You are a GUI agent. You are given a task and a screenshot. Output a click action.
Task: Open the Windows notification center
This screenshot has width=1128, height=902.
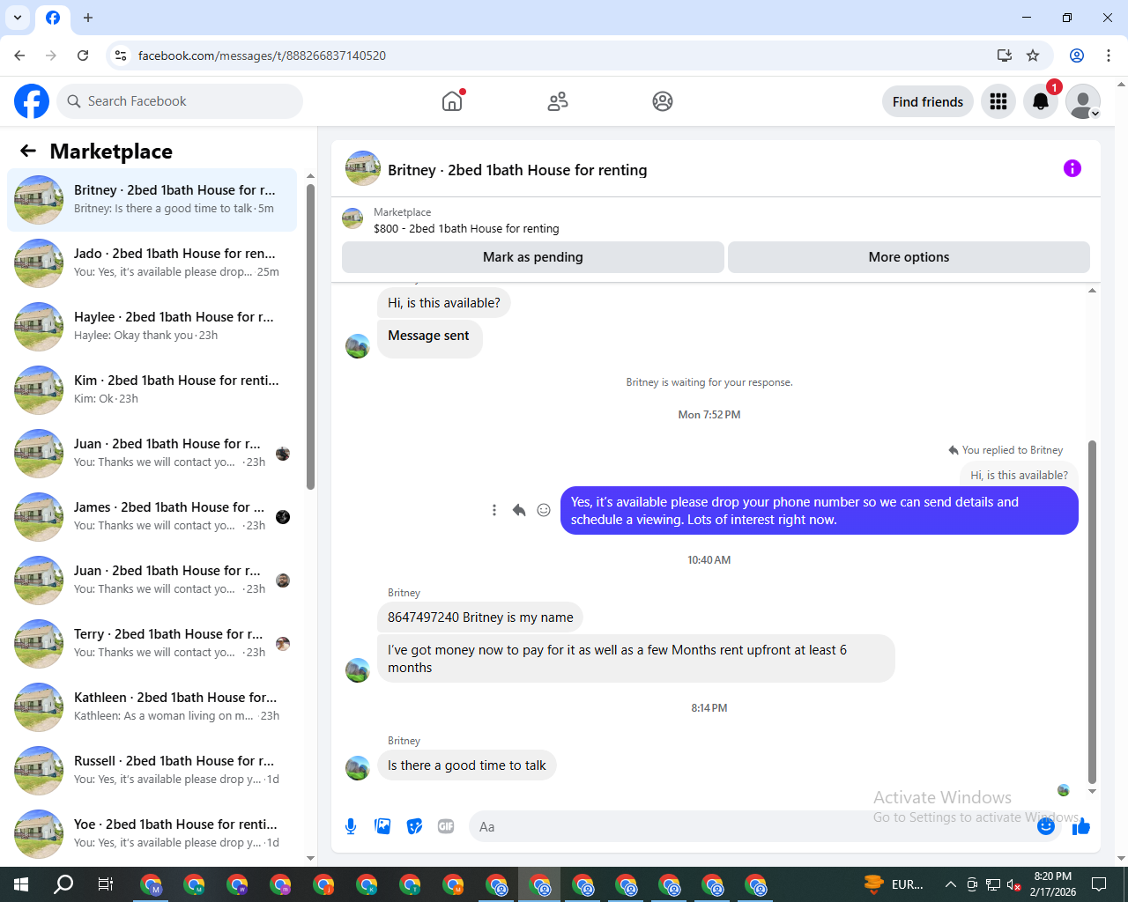pos(1099,884)
